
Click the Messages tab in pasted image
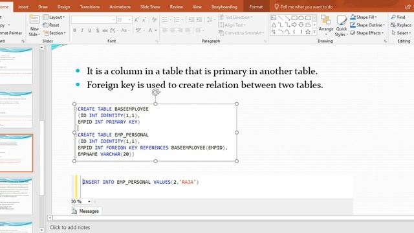(x=86, y=211)
